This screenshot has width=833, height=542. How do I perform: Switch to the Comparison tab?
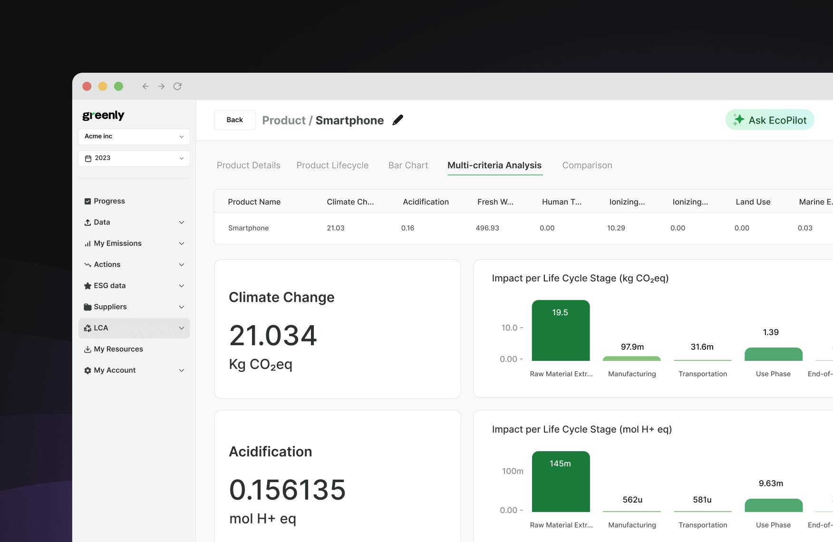[587, 165]
